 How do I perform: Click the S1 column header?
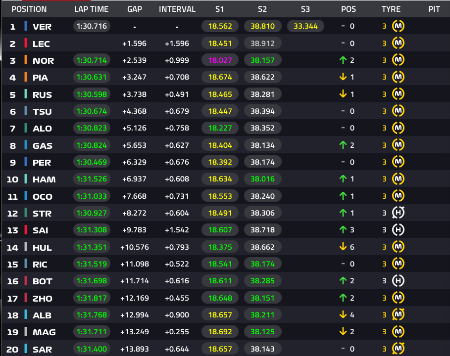[219, 9]
